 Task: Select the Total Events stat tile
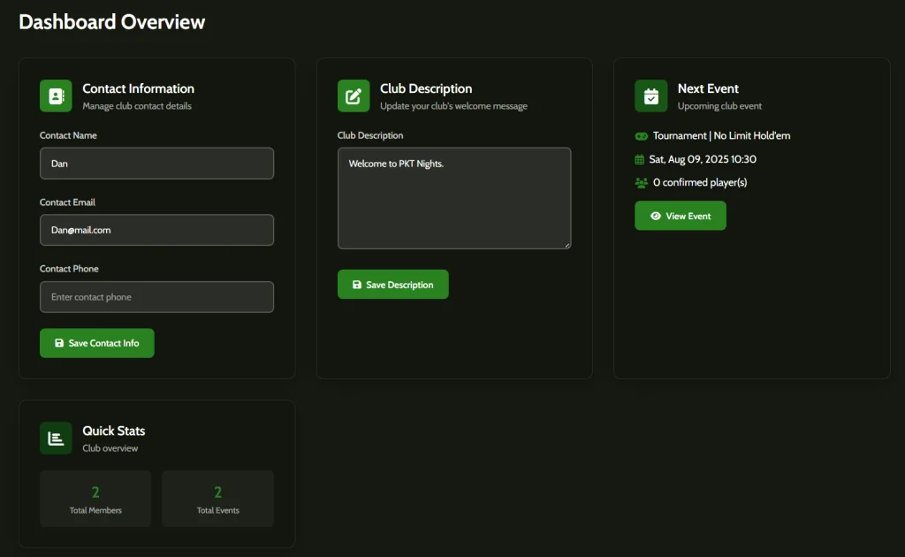[217, 499]
